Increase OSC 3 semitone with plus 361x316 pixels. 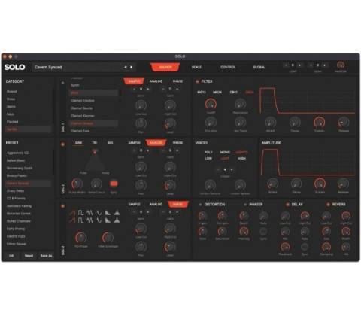click(148, 212)
